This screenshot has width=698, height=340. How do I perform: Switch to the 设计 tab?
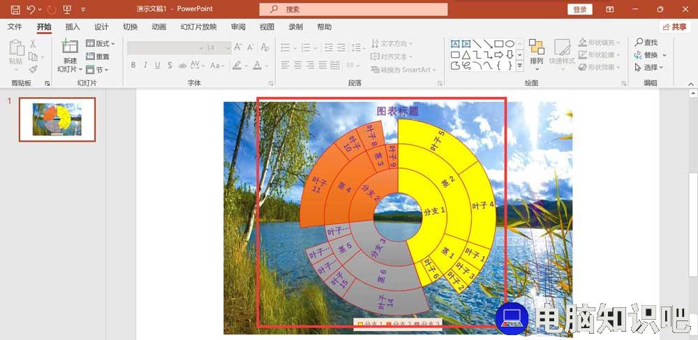click(101, 27)
